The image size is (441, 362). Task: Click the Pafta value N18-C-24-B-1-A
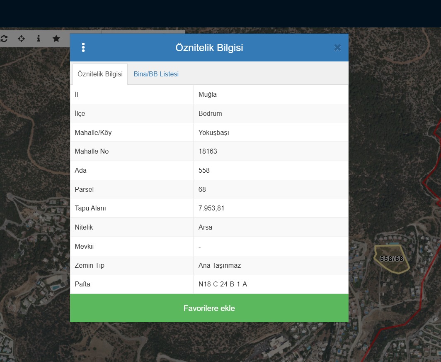click(223, 284)
